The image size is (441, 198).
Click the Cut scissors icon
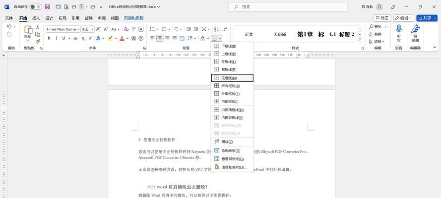pos(37,27)
